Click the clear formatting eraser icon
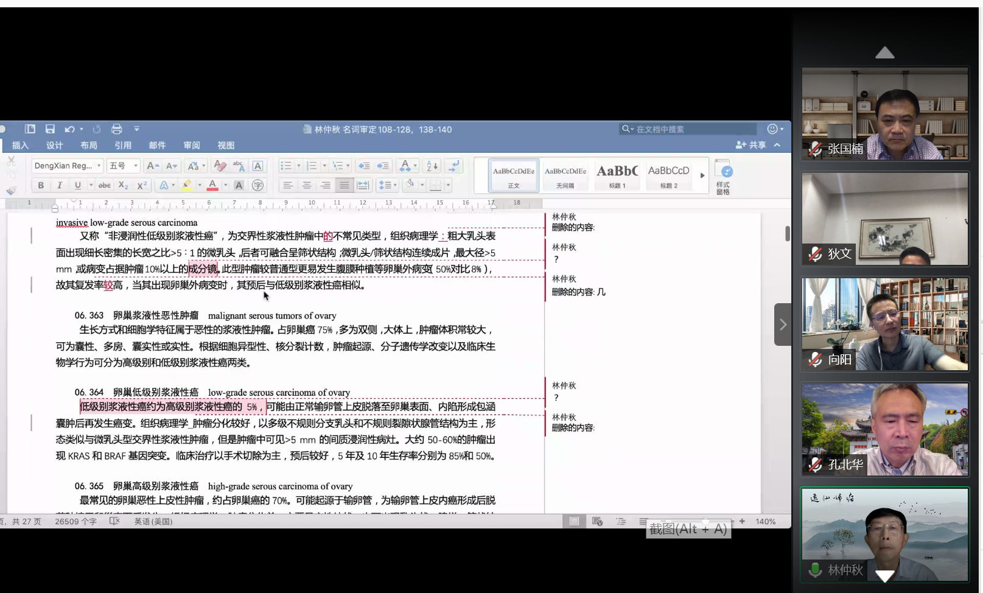 tap(220, 166)
